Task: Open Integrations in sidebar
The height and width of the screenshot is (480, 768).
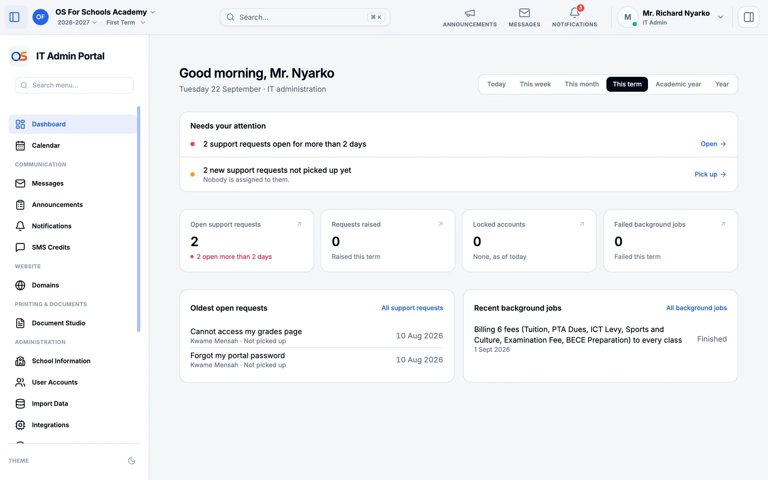Action: click(x=73, y=425)
